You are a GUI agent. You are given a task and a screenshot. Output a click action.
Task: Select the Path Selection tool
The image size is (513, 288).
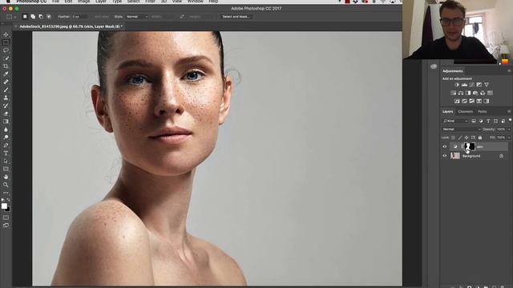tap(6, 161)
